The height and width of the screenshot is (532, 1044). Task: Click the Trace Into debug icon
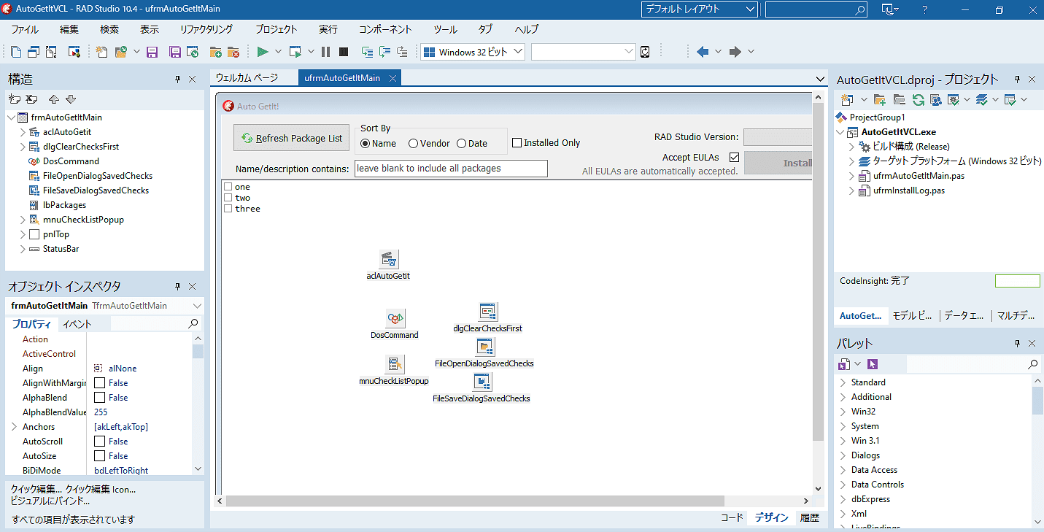coord(367,52)
